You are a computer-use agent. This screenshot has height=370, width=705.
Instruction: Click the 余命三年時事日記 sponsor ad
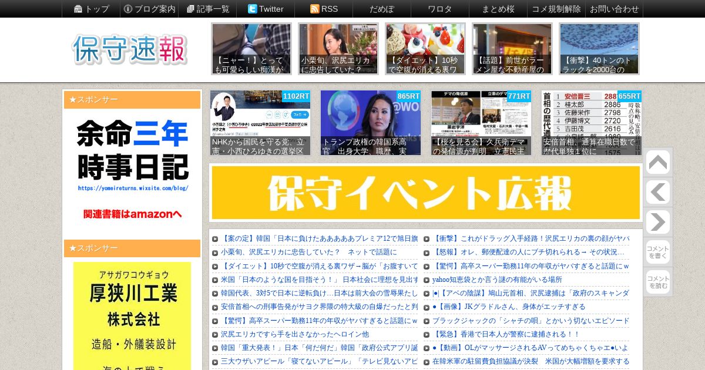132,171
